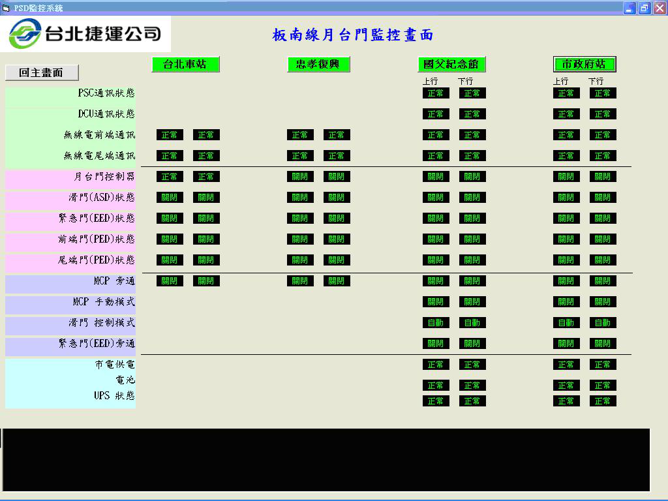Click 市政府站 下行 滑門 控制模式 自動 indicator

click(x=603, y=322)
